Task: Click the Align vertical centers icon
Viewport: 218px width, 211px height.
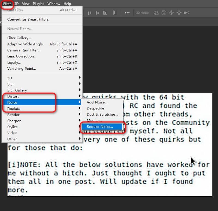Action: [x=97, y=13]
